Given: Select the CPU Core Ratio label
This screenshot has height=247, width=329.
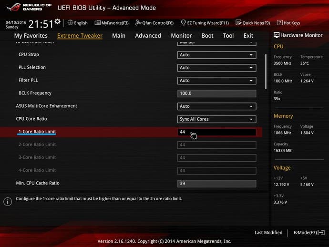Looking at the screenshot, I should 31,119.
